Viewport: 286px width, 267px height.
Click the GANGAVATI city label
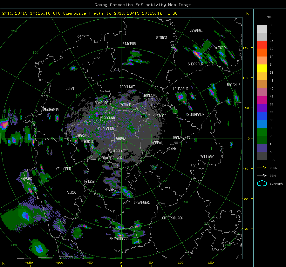click(x=181, y=137)
